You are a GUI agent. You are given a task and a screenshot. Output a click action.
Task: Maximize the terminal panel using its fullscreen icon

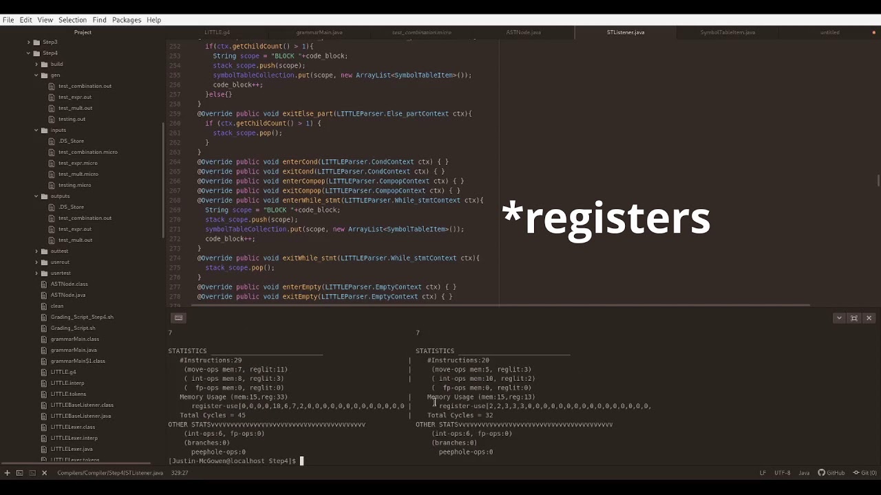pyautogui.click(x=854, y=318)
